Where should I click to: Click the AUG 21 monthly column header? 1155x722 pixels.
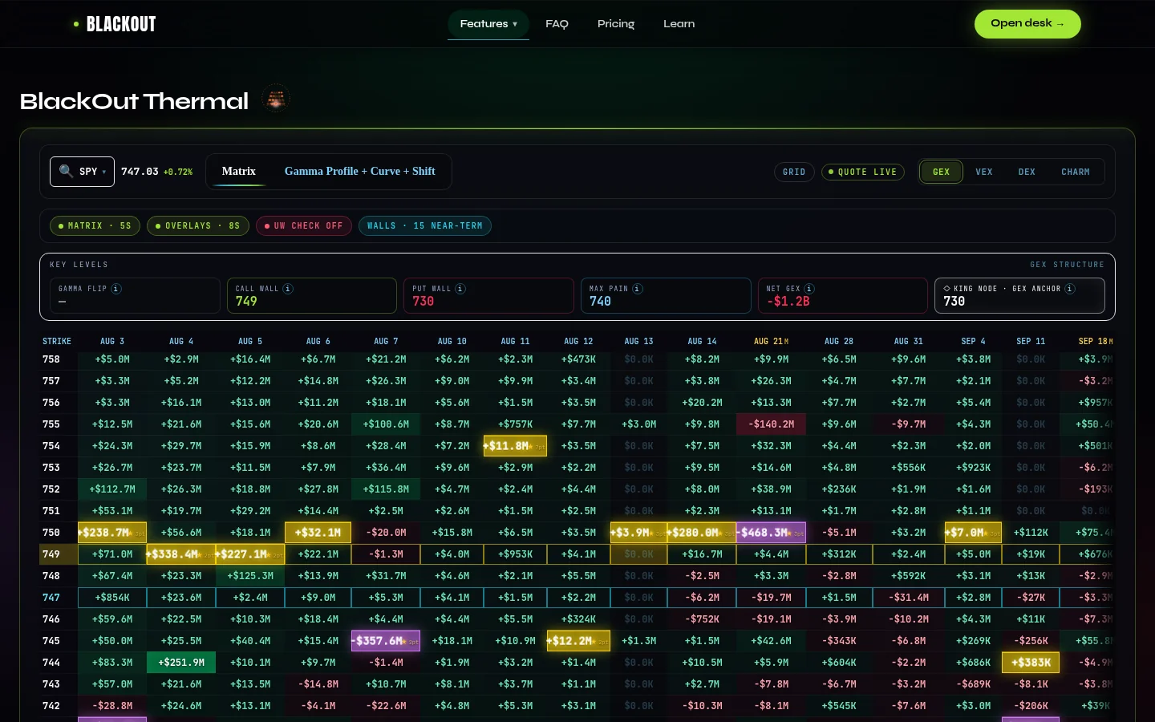pyautogui.click(x=771, y=342)
